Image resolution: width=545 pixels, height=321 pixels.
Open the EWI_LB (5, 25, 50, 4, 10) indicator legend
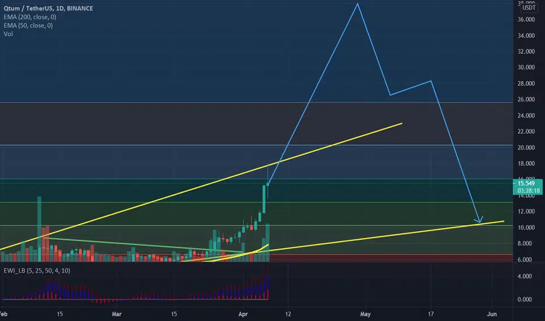click(37, 270)
